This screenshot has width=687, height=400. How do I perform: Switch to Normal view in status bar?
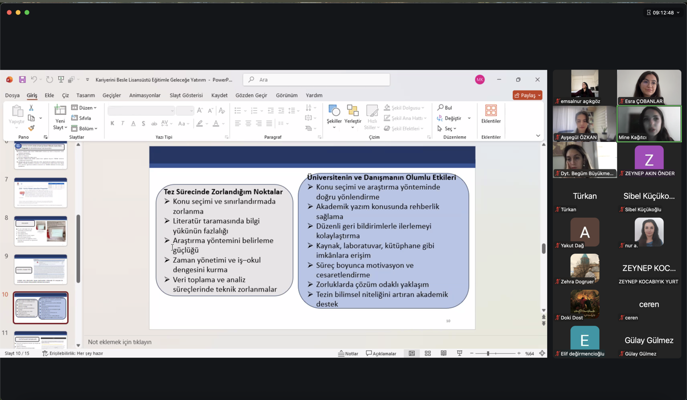click(412, 353)
